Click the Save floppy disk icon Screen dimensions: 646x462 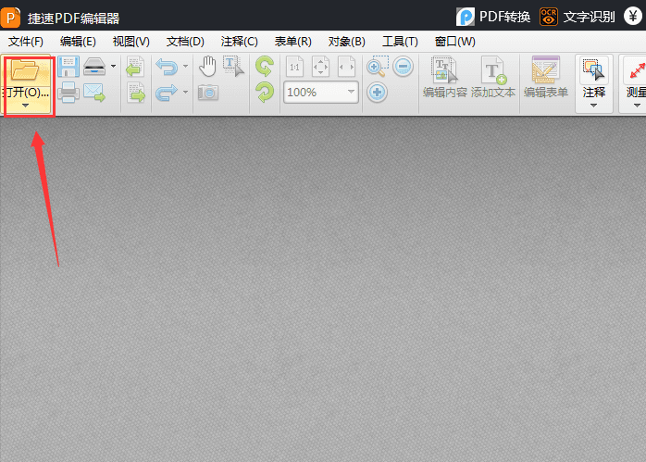pos(68,67)
